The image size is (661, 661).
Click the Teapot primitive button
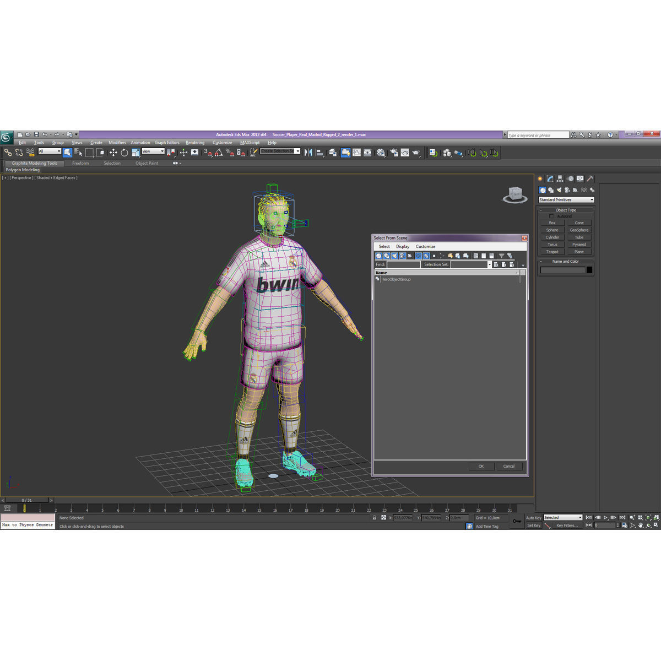[x=552, y=252]
